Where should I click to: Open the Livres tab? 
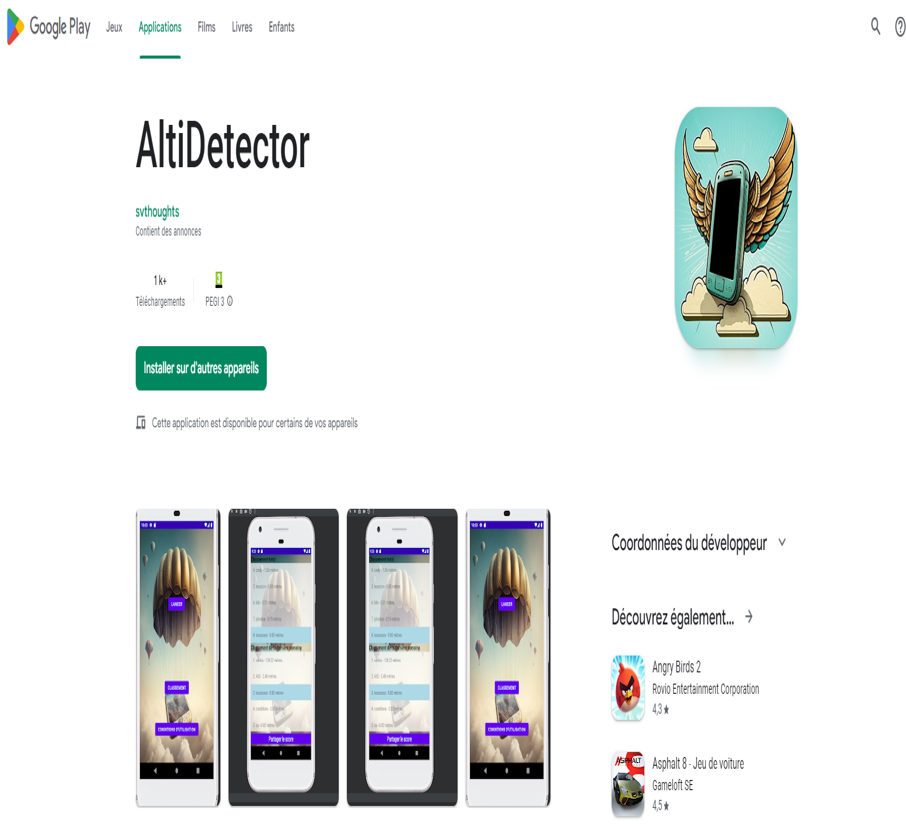point(242,27)
